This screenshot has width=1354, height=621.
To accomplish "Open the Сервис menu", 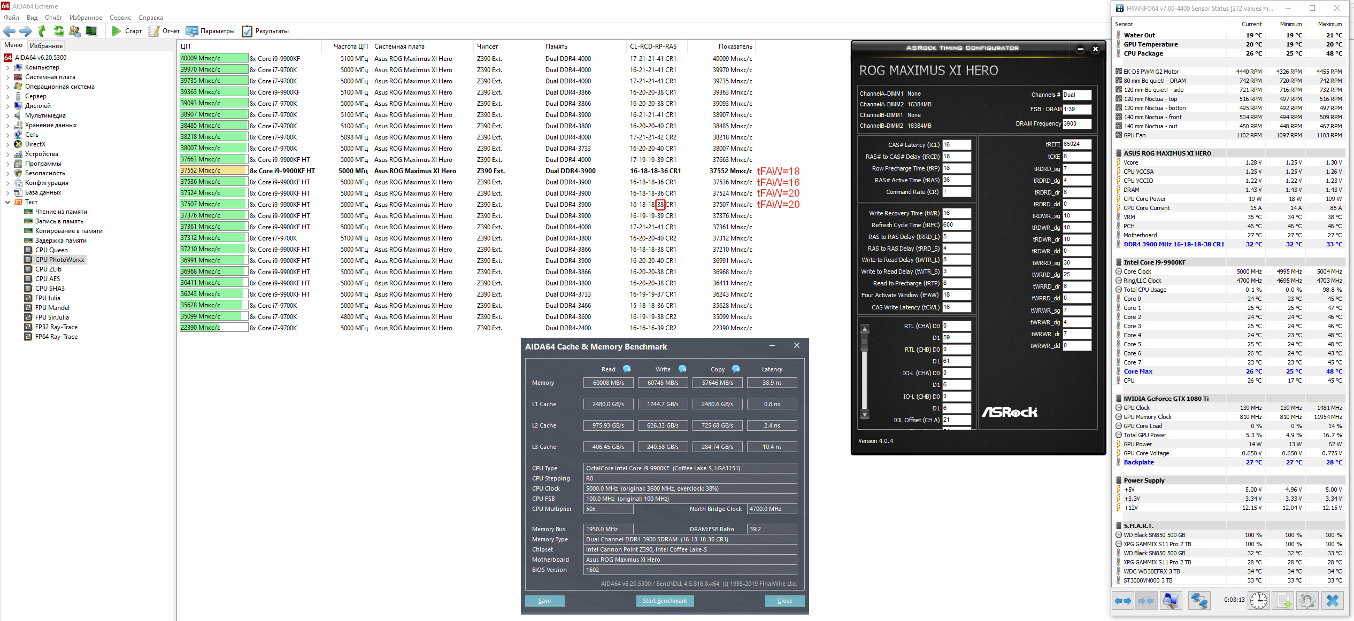I will (x=120, y=18).
